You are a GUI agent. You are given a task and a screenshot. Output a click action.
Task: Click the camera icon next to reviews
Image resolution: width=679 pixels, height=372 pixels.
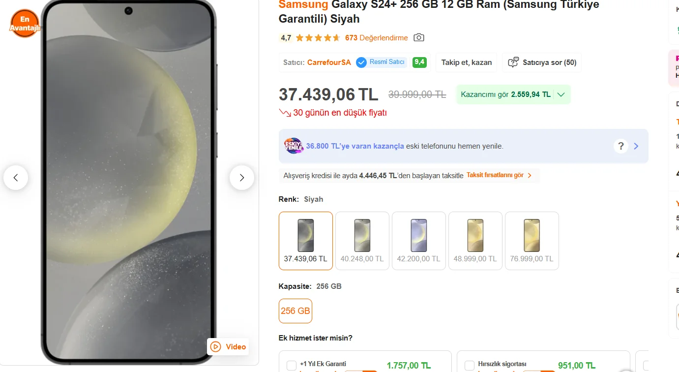[419, 38]
